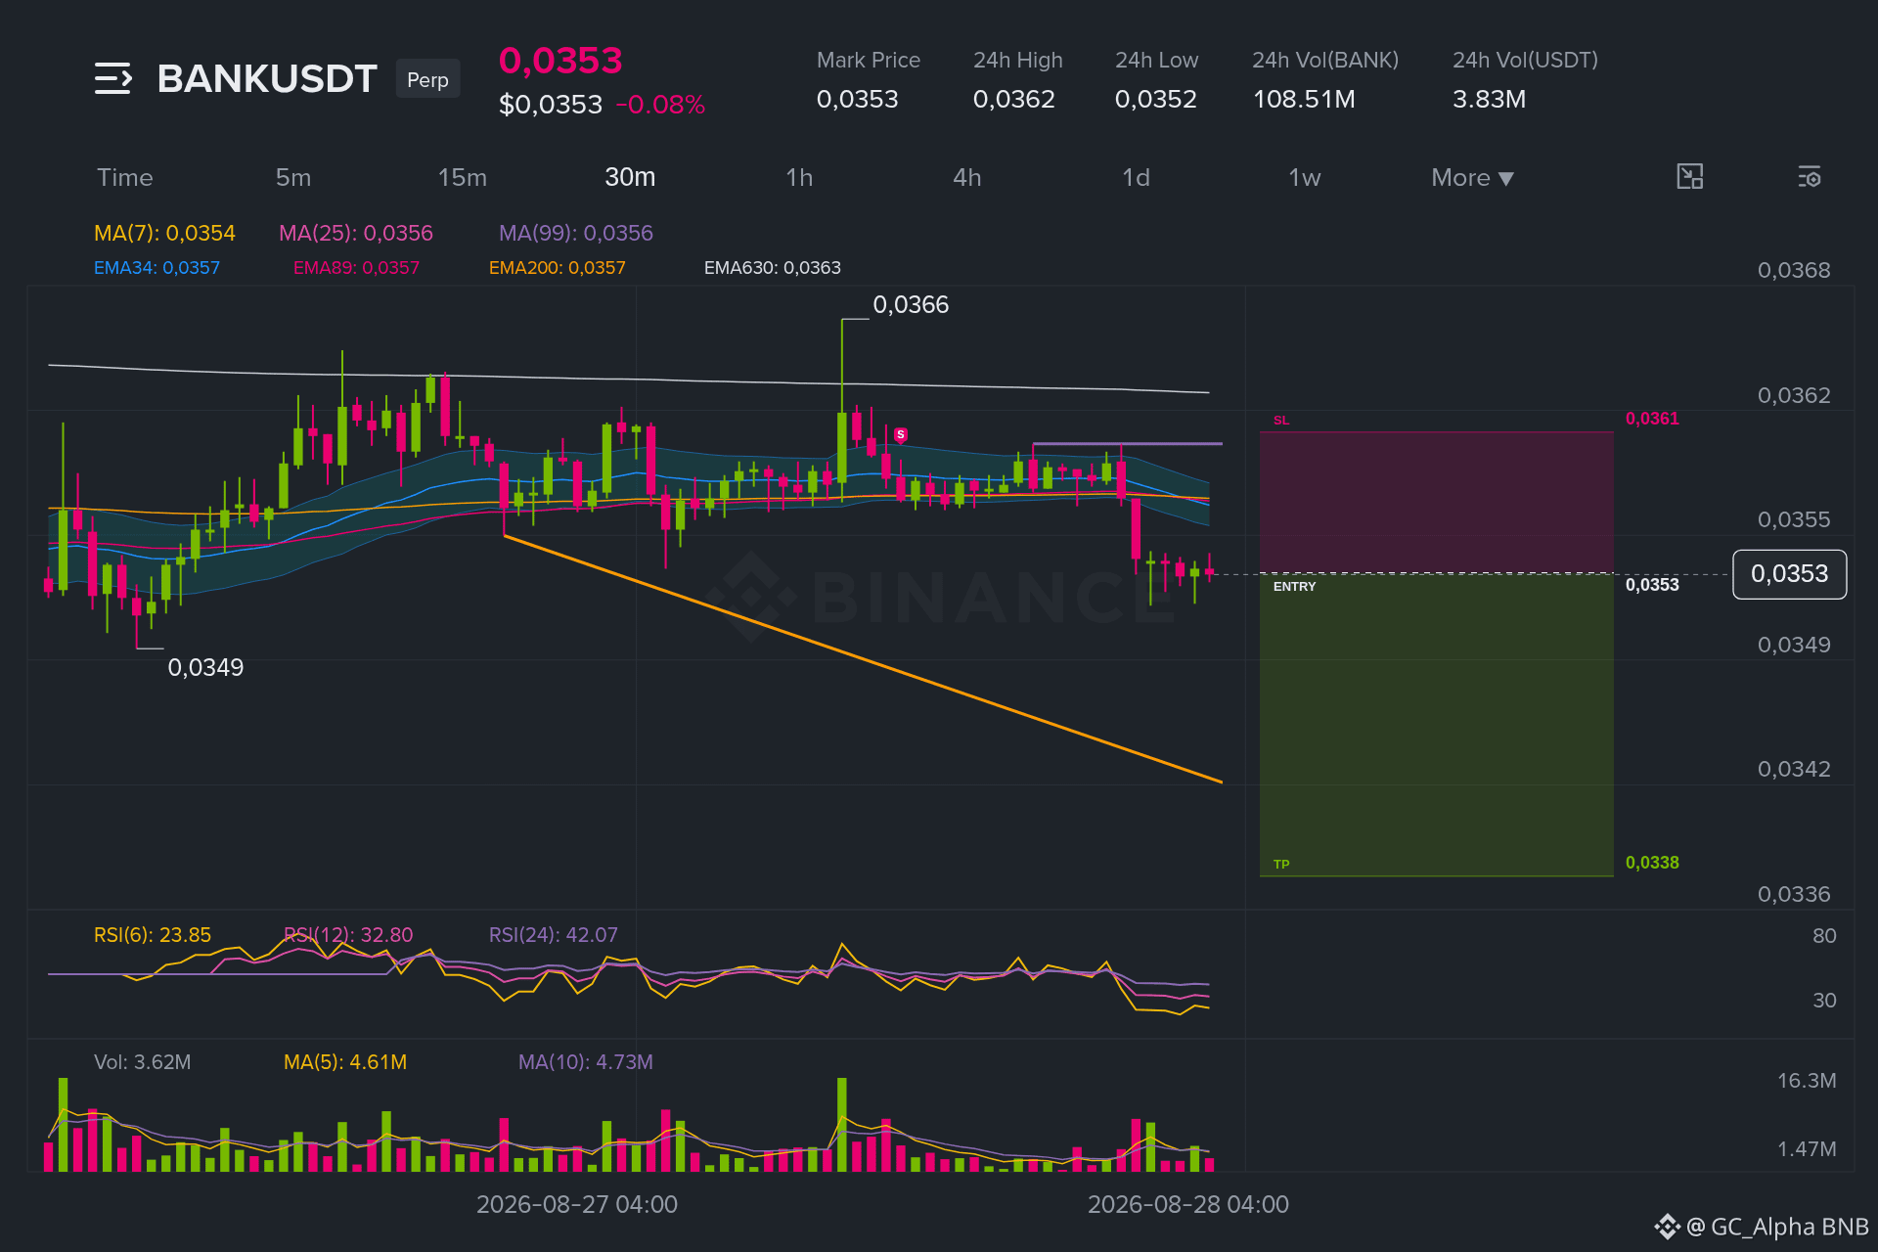Click the BANKUSDT pair name
Image resolution: width=1878 pixels, height=1252 pixels.
(x=267, y=79)
